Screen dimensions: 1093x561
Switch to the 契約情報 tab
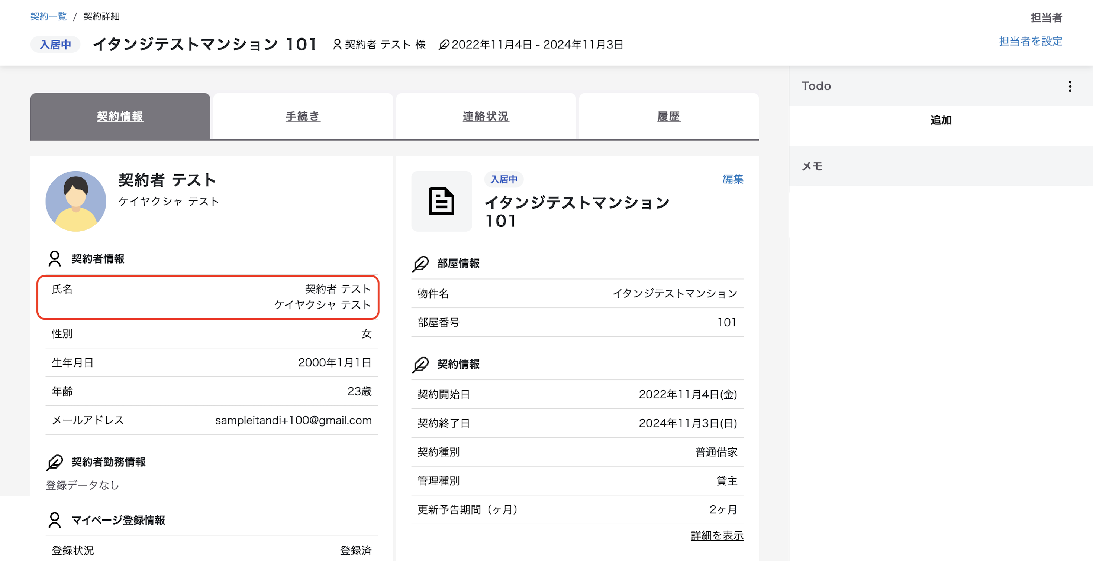point(120,117)
